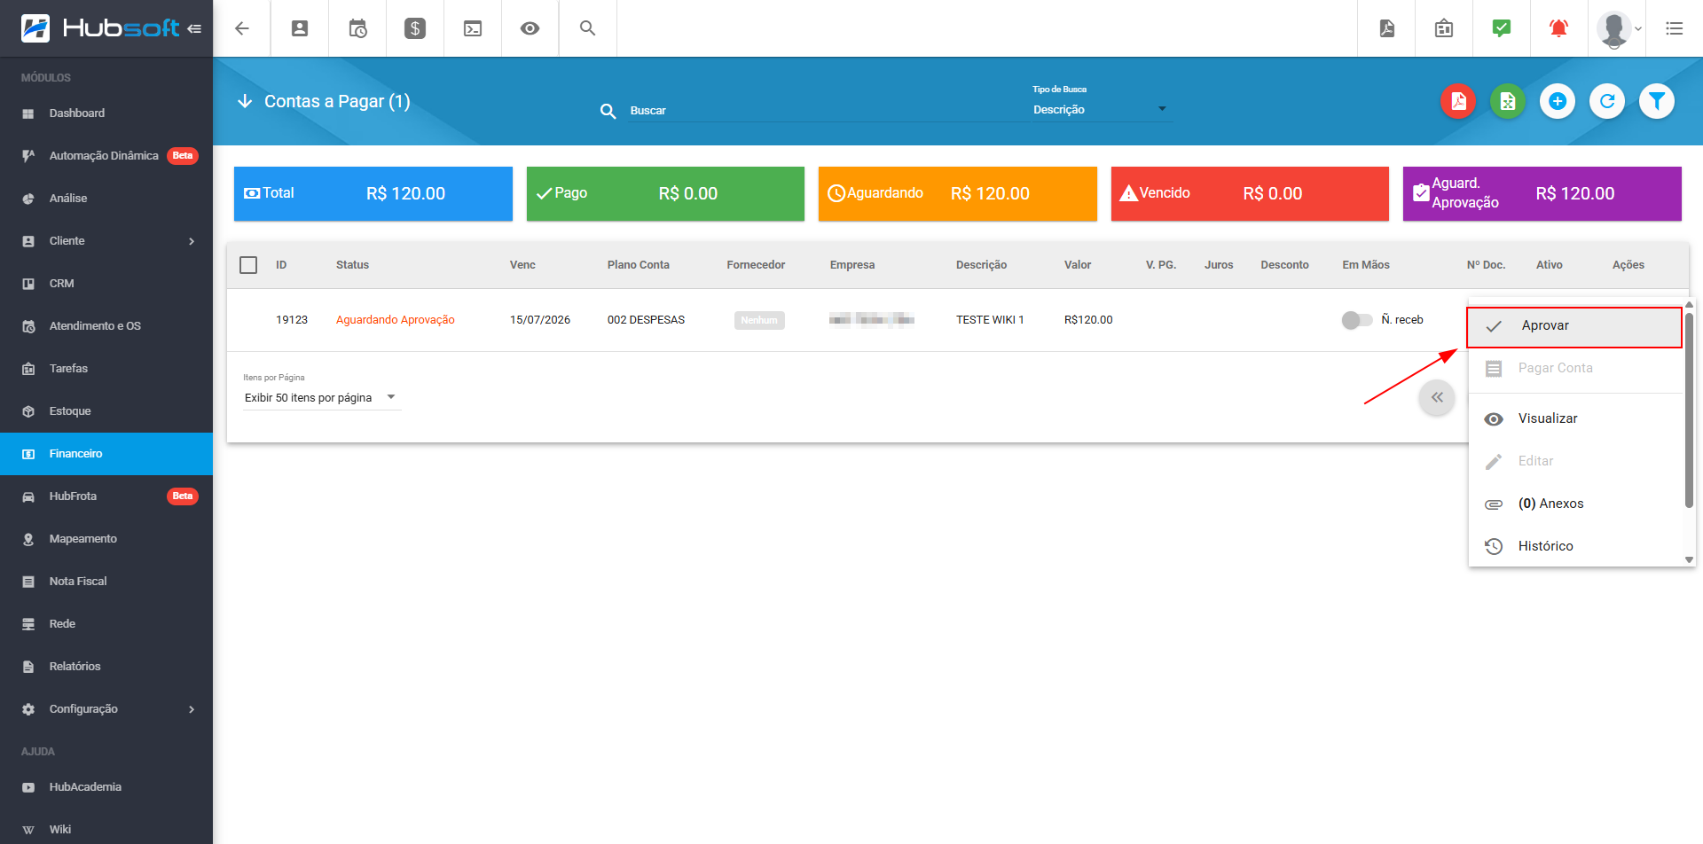Open the Financeiro module

pos(106,454)
